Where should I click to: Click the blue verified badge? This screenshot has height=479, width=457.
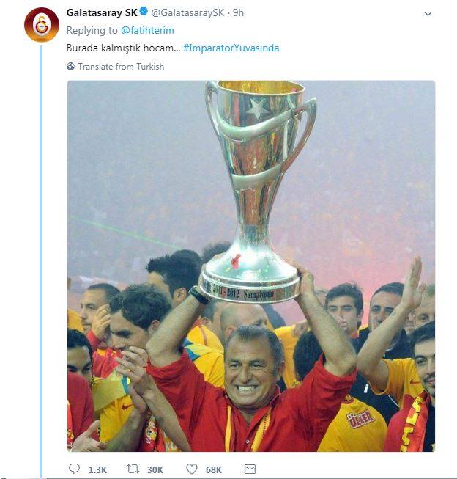(144, 12)
